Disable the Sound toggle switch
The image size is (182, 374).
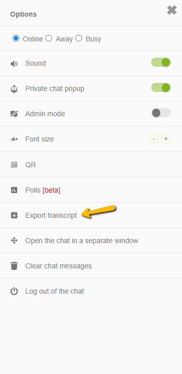[161, 62]
